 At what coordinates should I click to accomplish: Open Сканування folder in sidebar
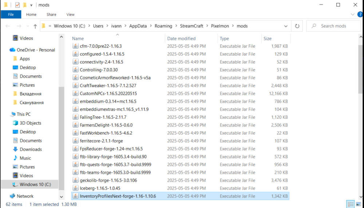(x=28, y=102)
